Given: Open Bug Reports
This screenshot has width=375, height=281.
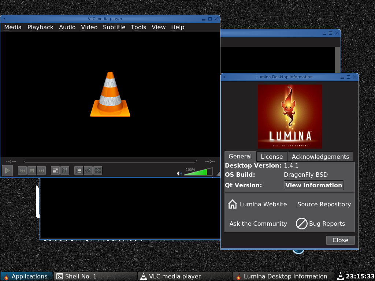Looking at the screenshot, I should 320,224.
